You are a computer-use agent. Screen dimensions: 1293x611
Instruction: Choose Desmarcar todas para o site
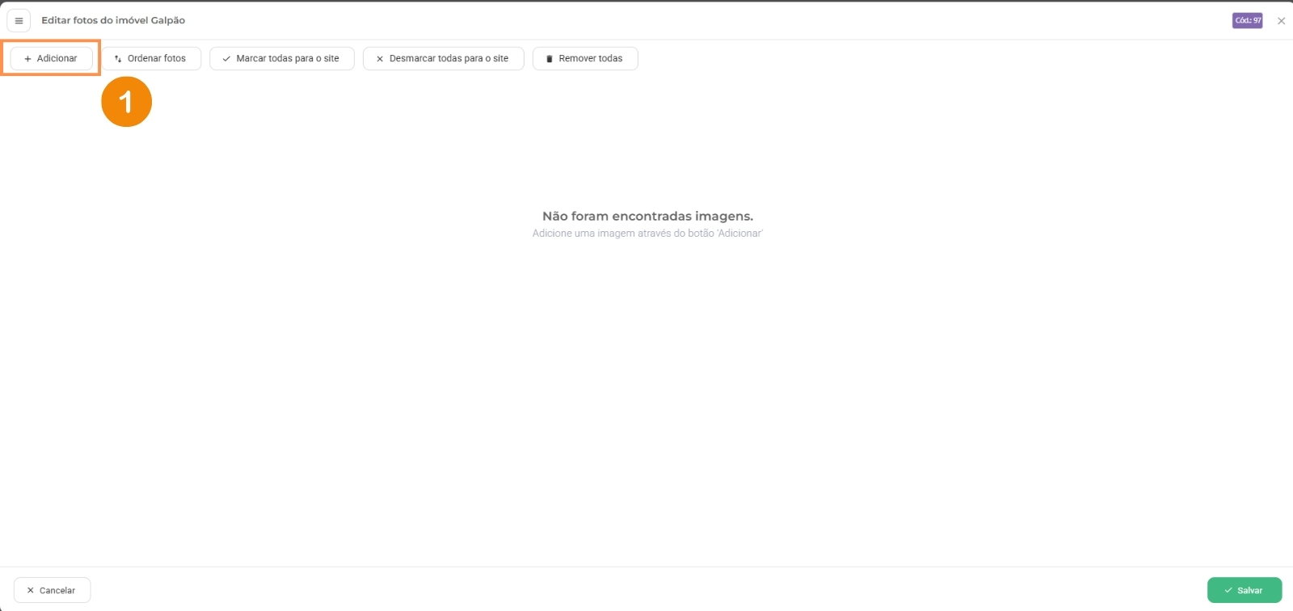point(449,58)
